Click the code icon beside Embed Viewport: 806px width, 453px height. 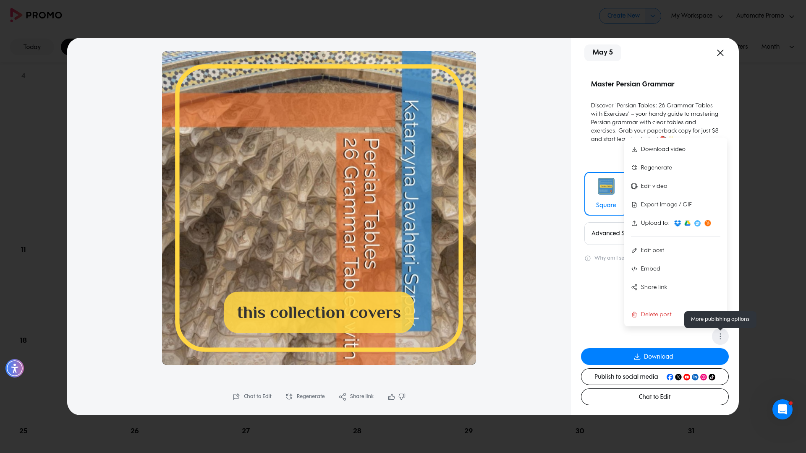click(634, 269)
